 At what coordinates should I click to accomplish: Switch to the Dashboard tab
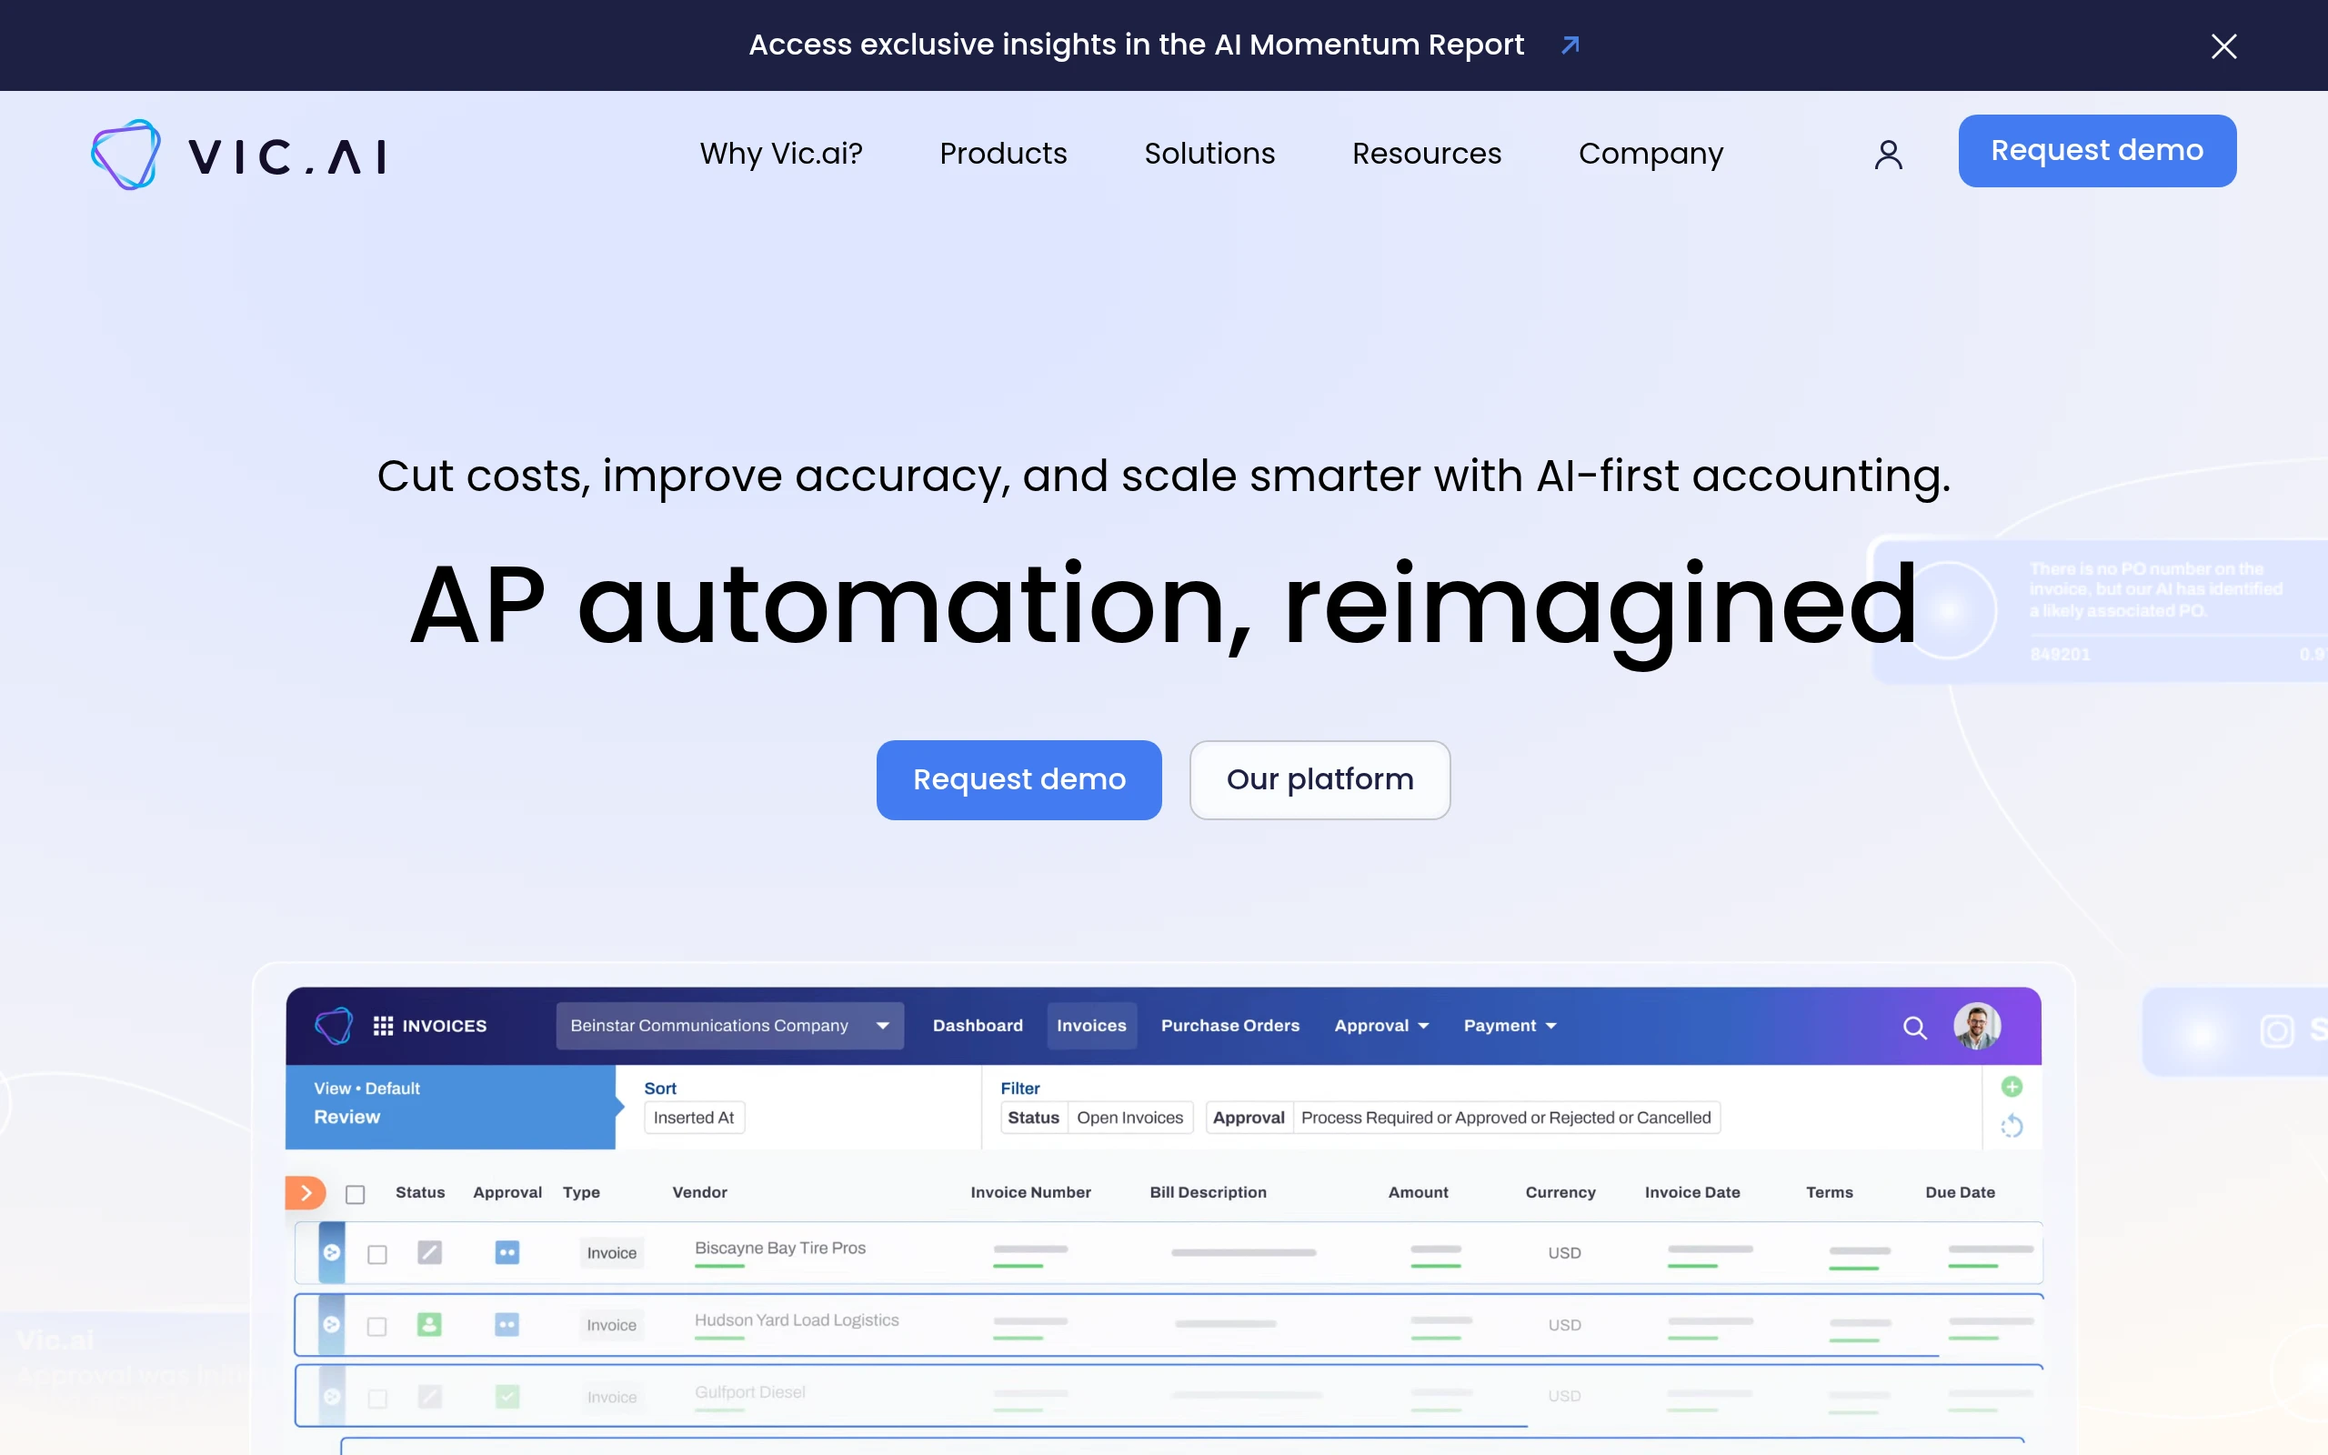coord(978,1026)
